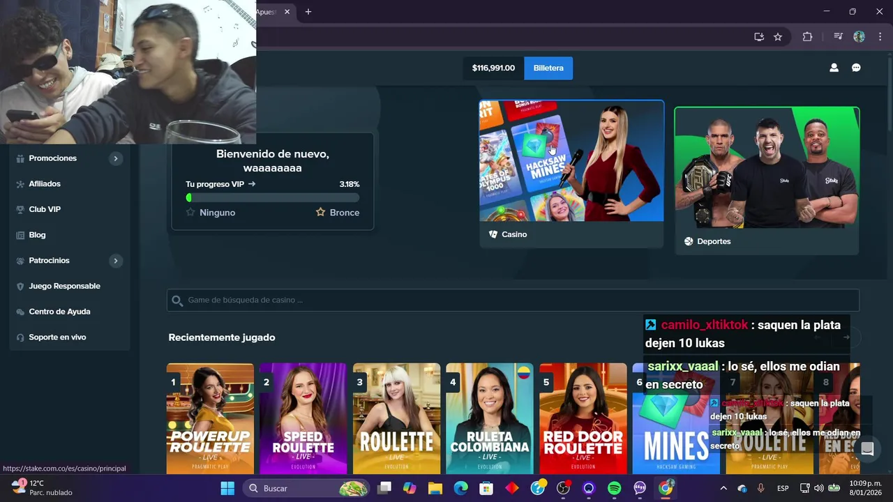Open File Explorer from the taskbar
The height and width of the screenshot is (502, 893).
click(435, 488)
